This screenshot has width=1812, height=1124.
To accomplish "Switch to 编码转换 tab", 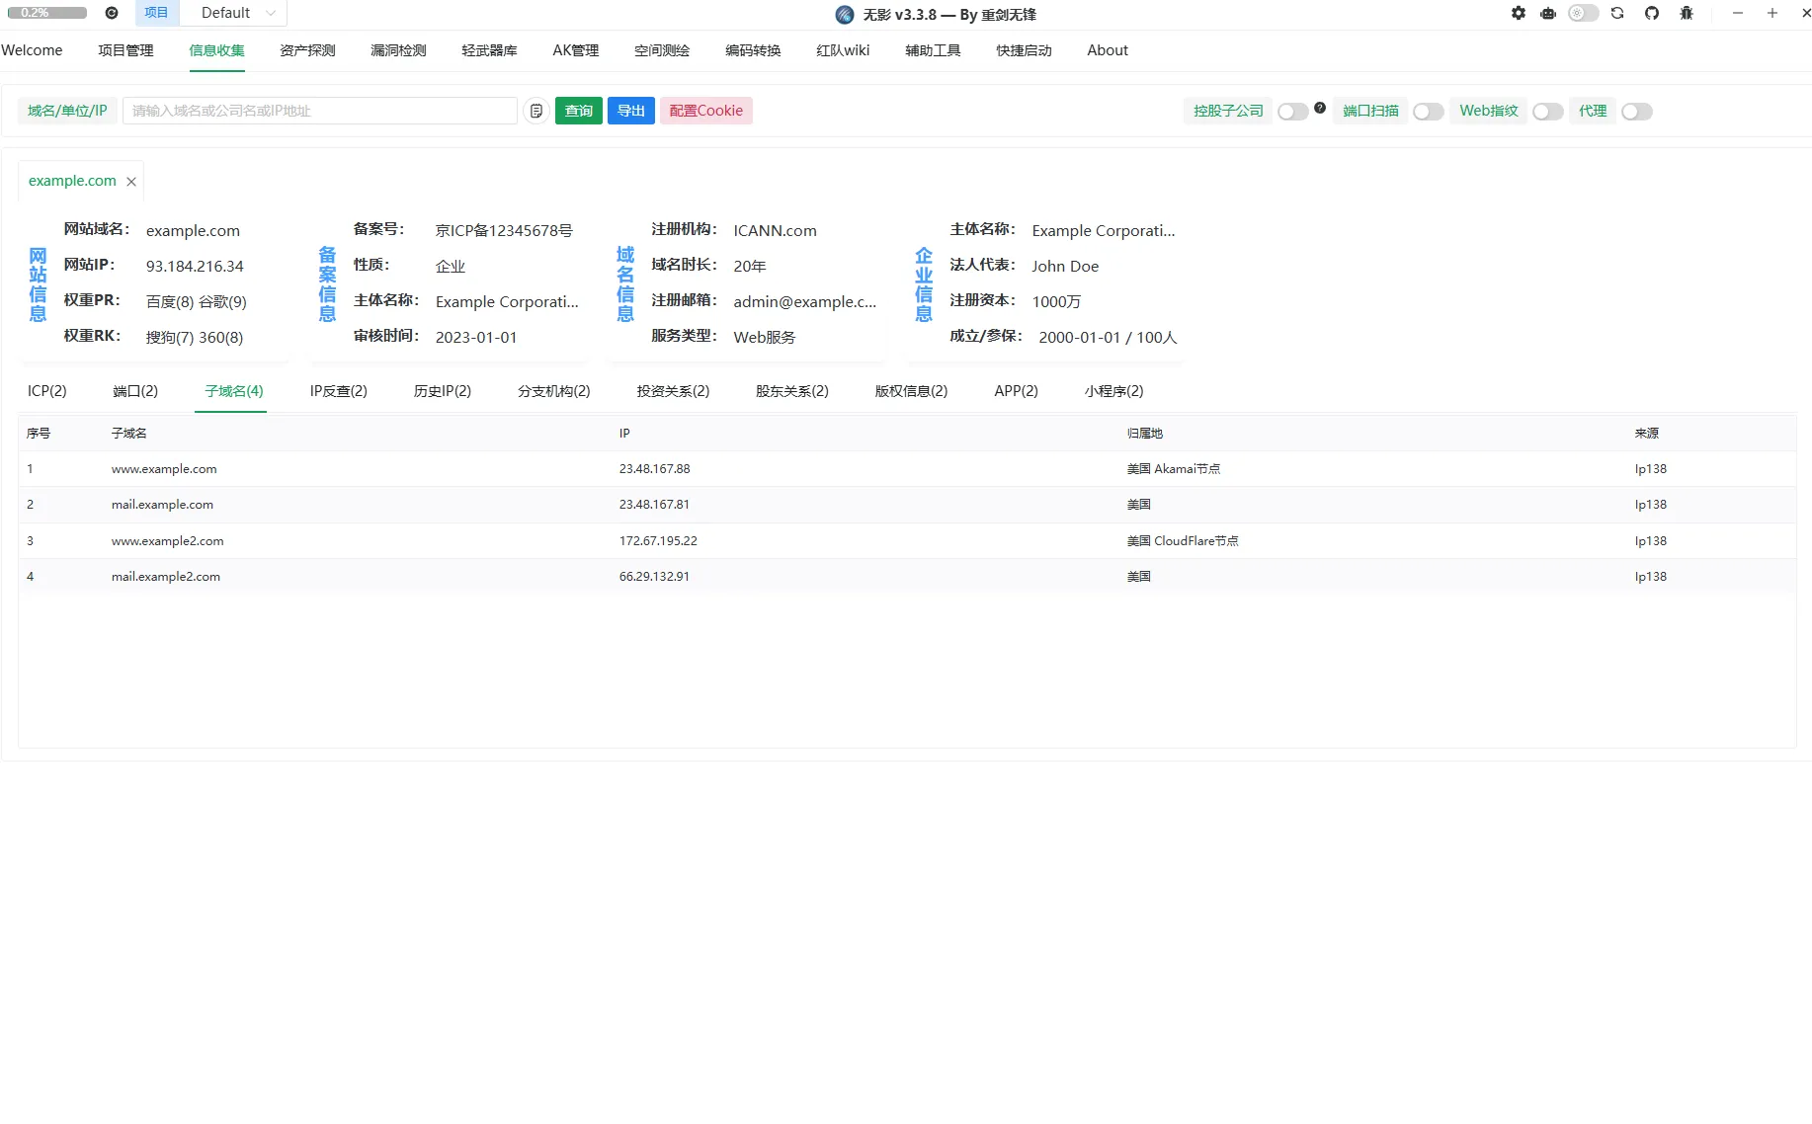I will click(x=753, y=50).
